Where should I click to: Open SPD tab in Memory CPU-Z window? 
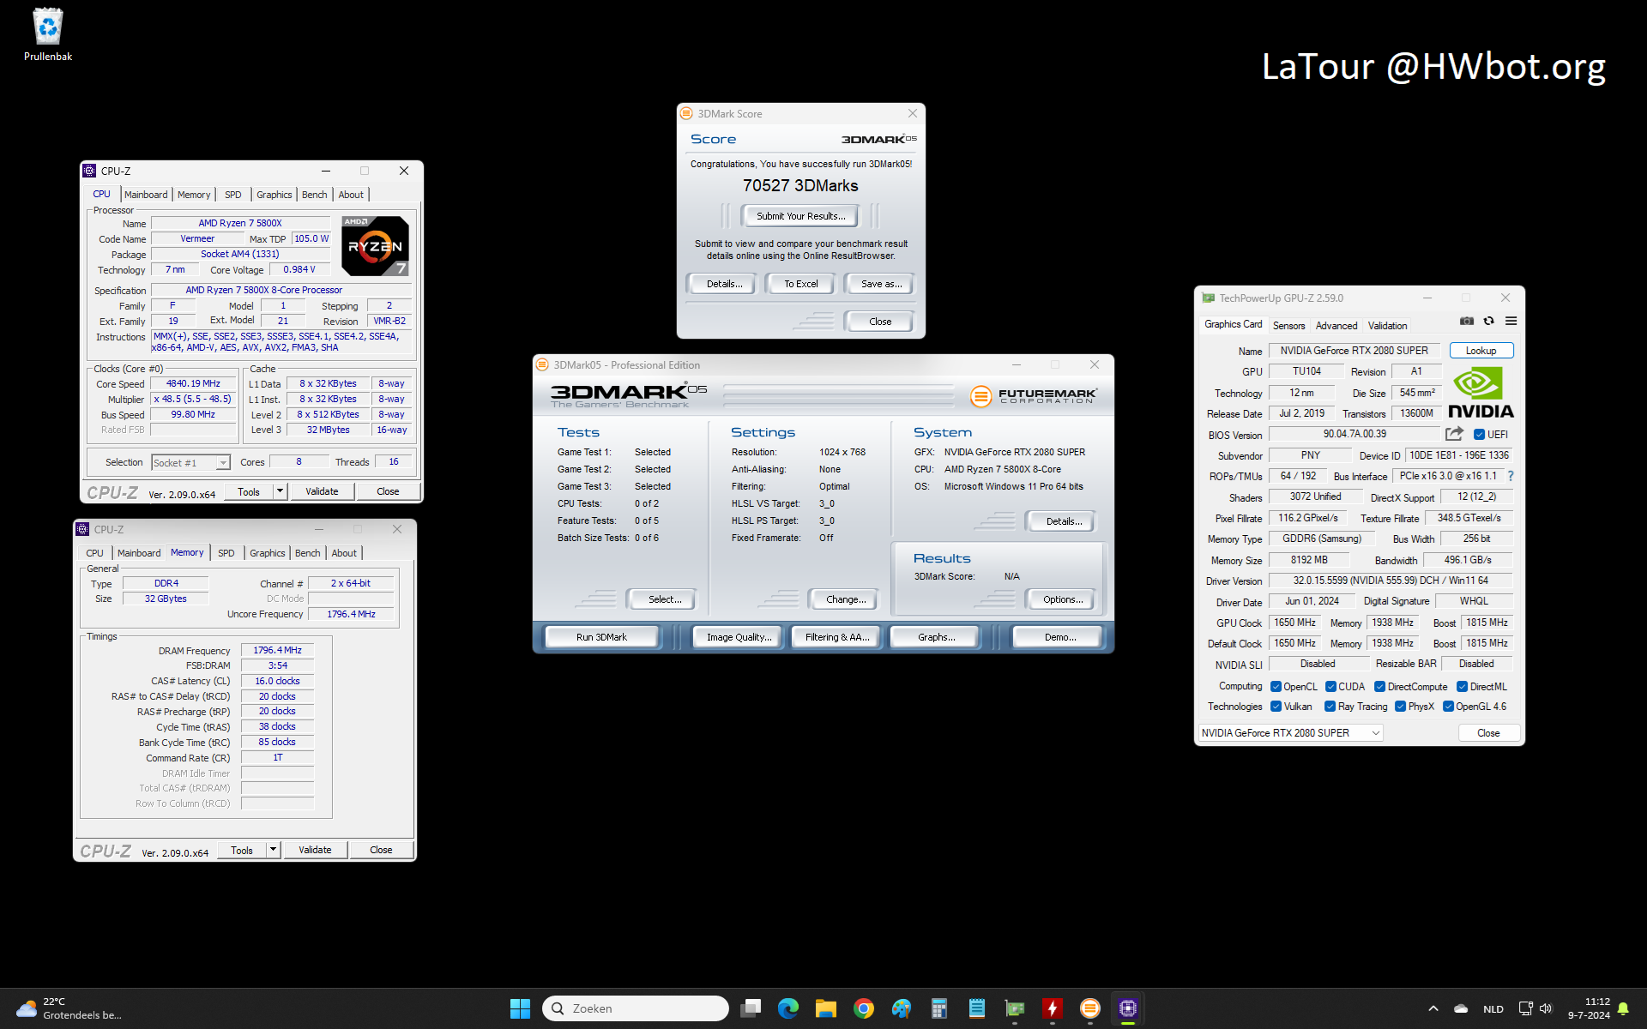(x=226, y=553)
